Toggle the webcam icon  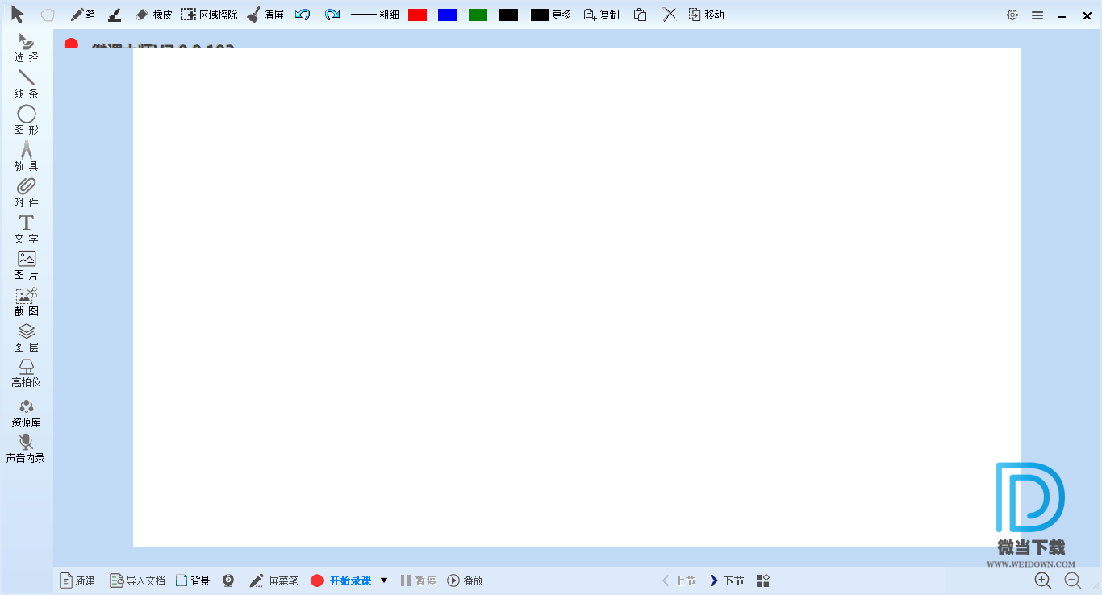[x=229, y=580]
